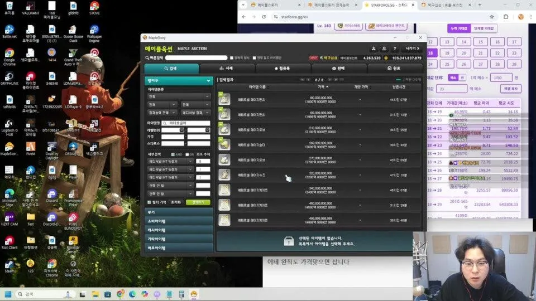Image resolution: width=536 pixels, height=301 pixels.
Task: Click the 빠른검색 quick search input field
Action: (195, 58)
